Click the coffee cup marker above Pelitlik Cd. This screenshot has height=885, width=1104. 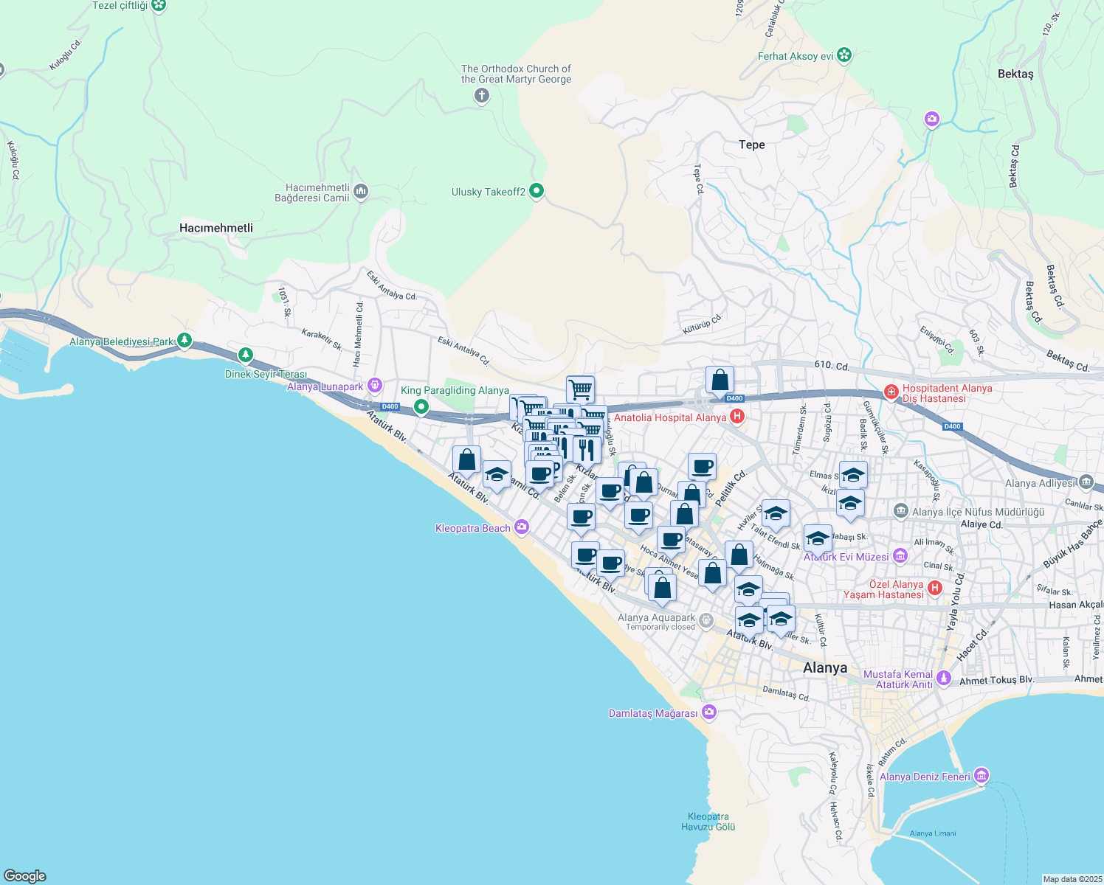(x=702, y=468)
